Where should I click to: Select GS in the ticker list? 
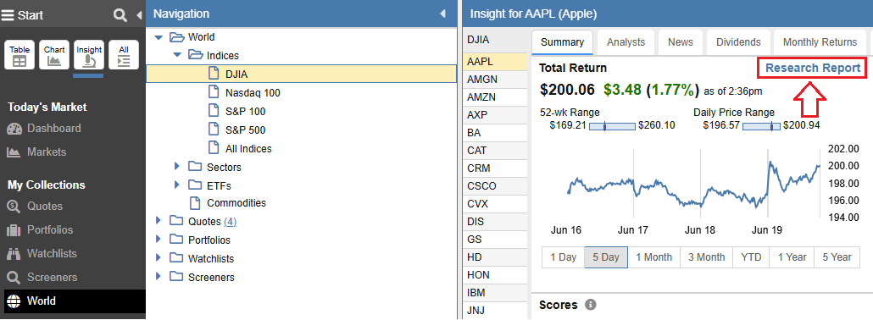(495, 240)
